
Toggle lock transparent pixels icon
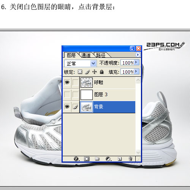tap(80, 72)
